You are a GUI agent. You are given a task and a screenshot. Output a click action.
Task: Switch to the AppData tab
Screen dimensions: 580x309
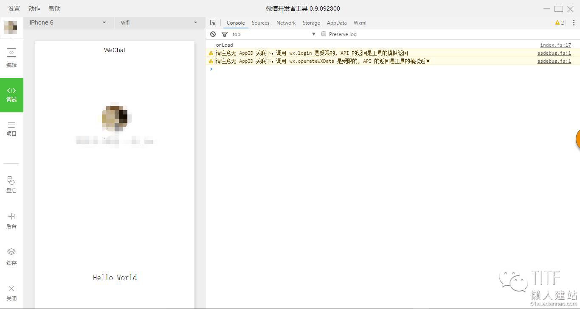pyautogui.click(x=337, y=23)
